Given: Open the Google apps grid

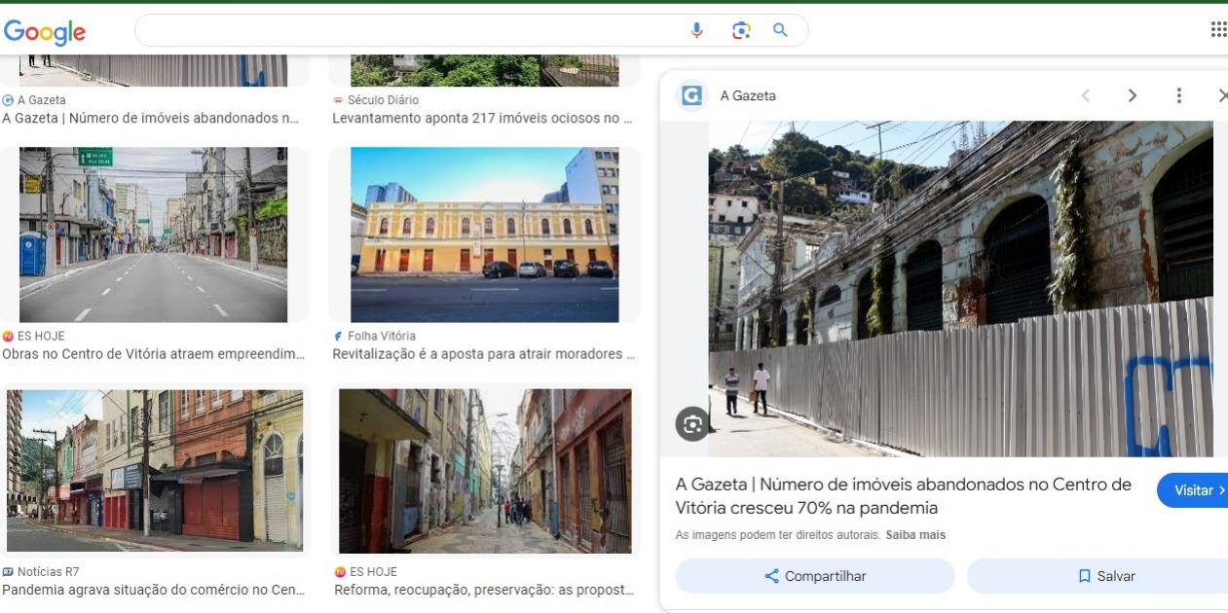Looking at the screenshot, I should [x=1218, y=30].
